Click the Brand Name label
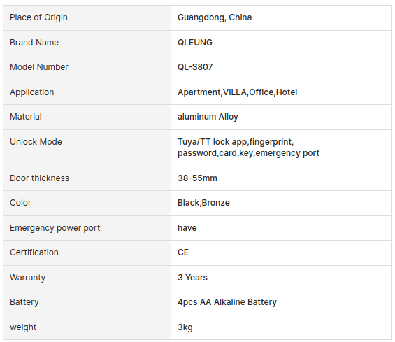Viewport: 395px width, 342px height. pos(34,43)
